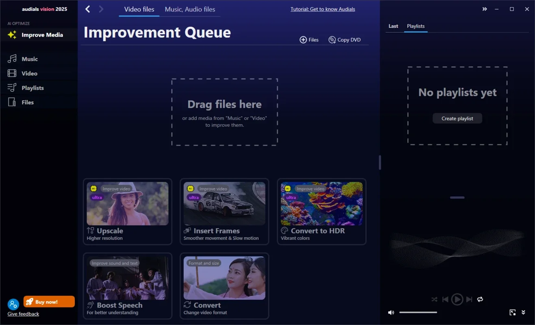
Task: Click the Format and size tag
Action: (x=204, y=263)
